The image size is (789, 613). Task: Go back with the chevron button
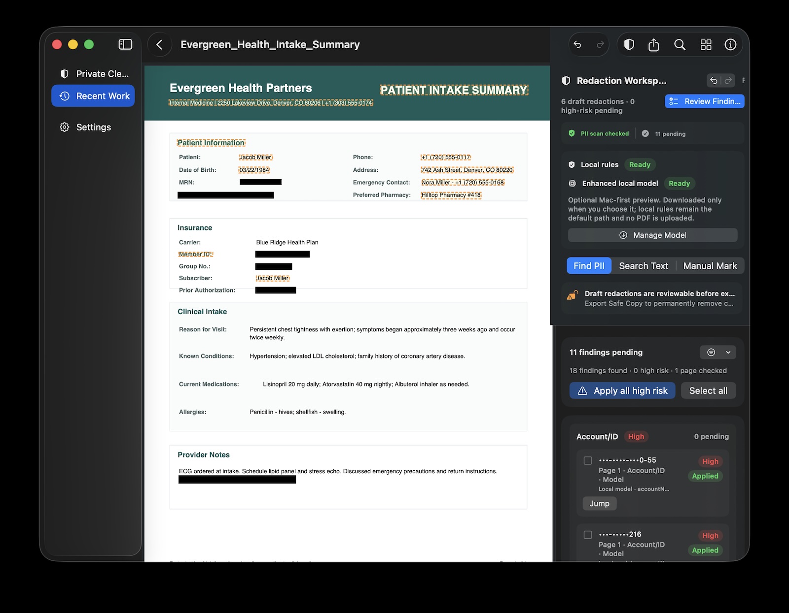tap(159, 45)
